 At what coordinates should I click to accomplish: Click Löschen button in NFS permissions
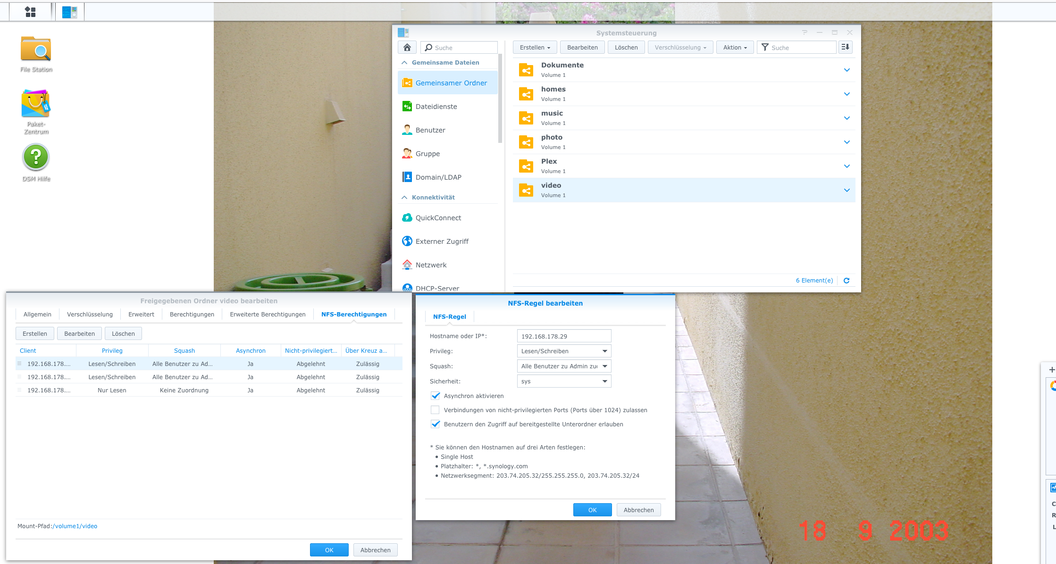(x=123, y=334)
